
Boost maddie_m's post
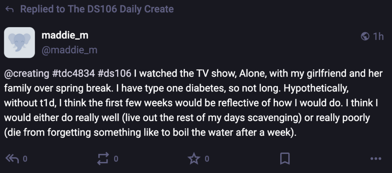[x=103, y=158]
